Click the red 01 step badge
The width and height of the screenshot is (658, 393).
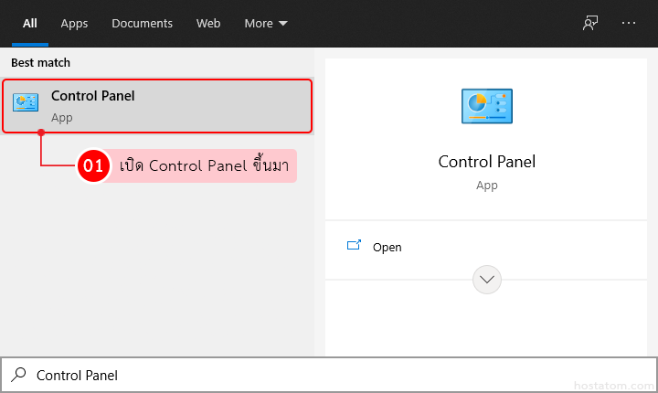[92, 166]
